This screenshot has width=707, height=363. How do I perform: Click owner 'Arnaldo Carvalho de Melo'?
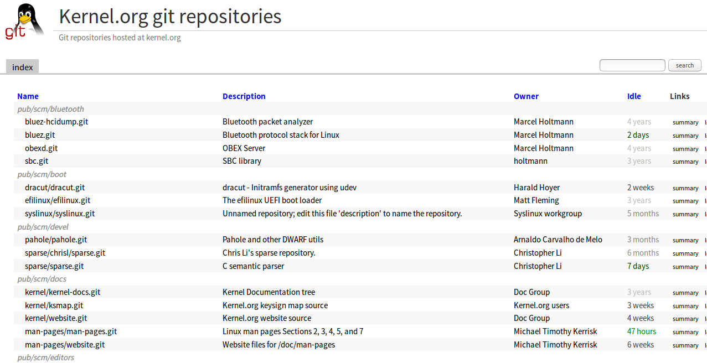click(x=558, y=240)
